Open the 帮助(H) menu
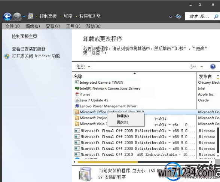This screenshot has height=182, width=220. click(x=93, y=26)
